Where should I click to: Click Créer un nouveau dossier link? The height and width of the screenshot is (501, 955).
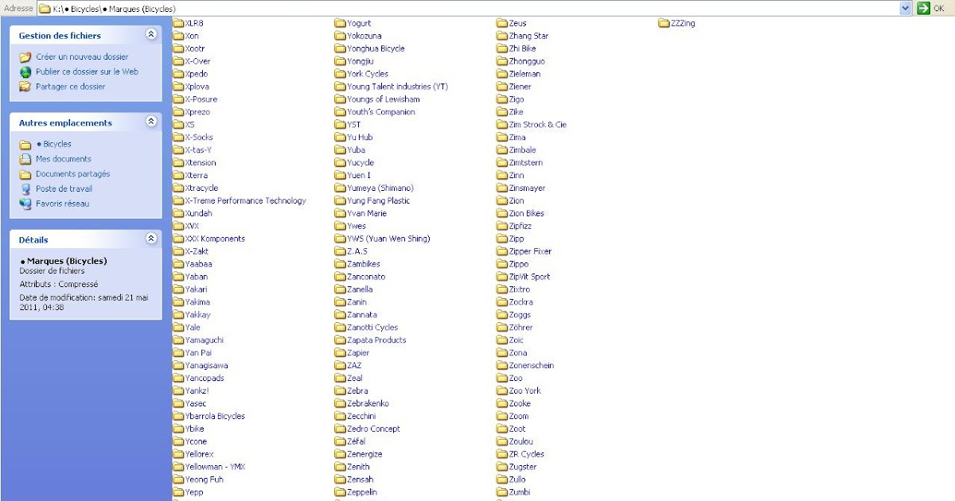click(x=82, y=57)
